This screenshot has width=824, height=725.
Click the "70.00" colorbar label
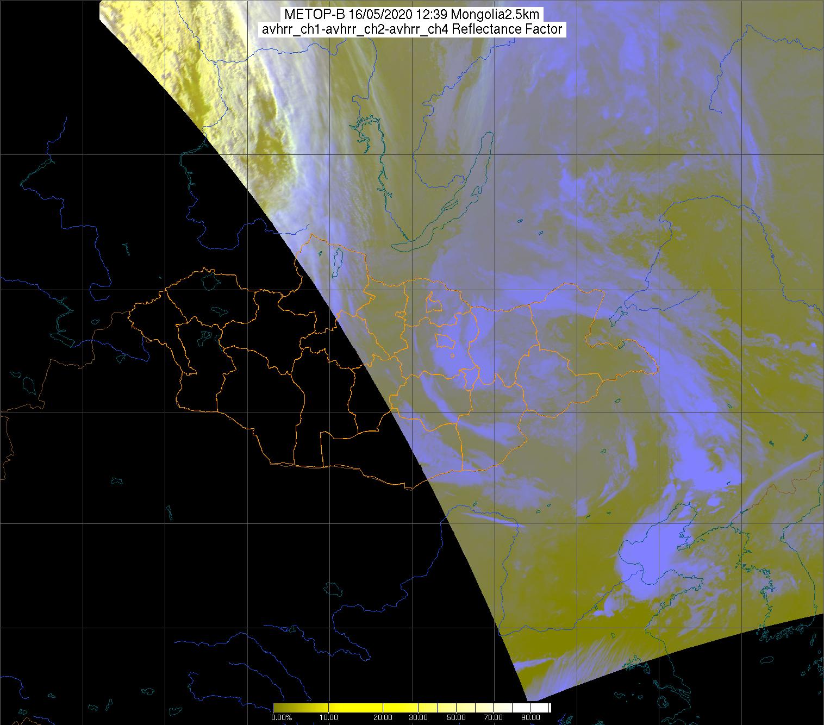coord(494,717)
